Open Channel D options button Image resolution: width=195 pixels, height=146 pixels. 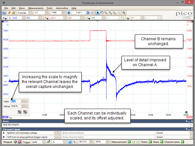(127, 18)
